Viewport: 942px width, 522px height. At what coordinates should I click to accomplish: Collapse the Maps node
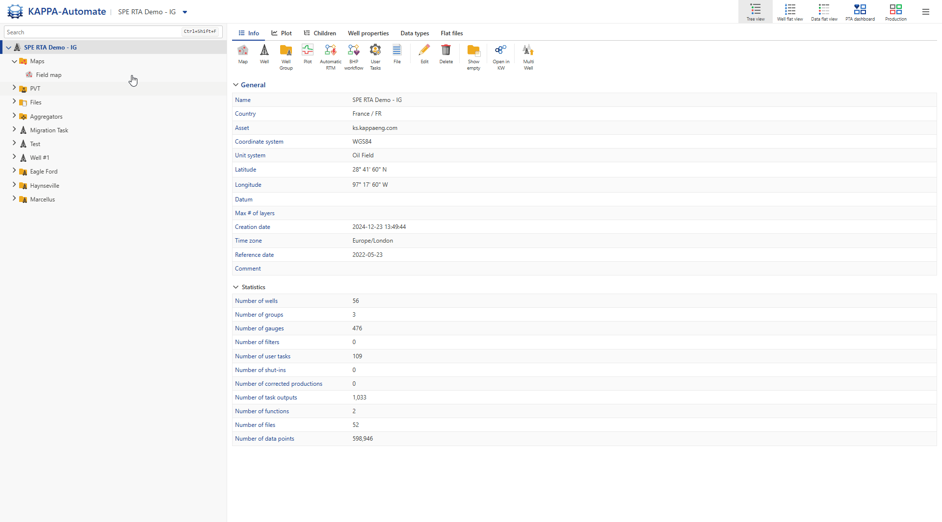(14, 61)
